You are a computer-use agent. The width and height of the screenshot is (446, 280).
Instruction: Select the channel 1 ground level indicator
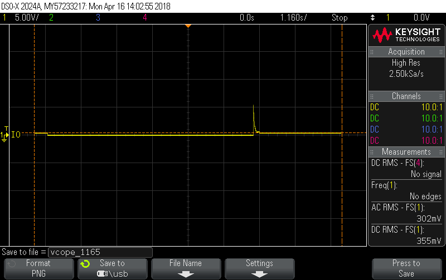5,136
